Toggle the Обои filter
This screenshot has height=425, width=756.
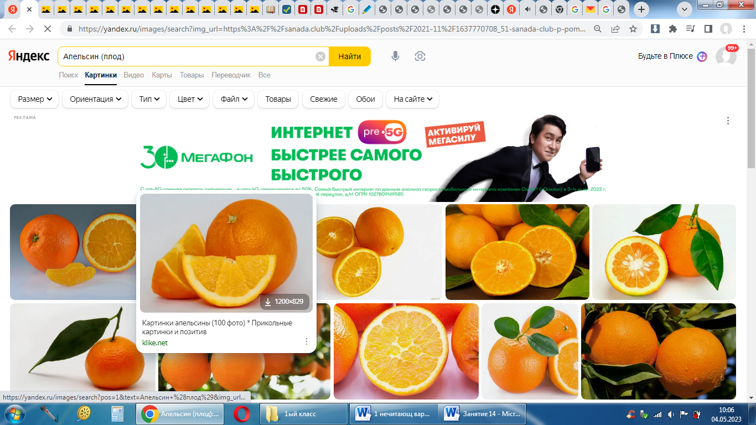point(365,99)
